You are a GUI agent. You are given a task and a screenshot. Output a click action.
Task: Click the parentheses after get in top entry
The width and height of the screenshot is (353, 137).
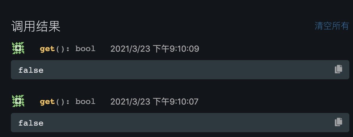coord(60,49)
